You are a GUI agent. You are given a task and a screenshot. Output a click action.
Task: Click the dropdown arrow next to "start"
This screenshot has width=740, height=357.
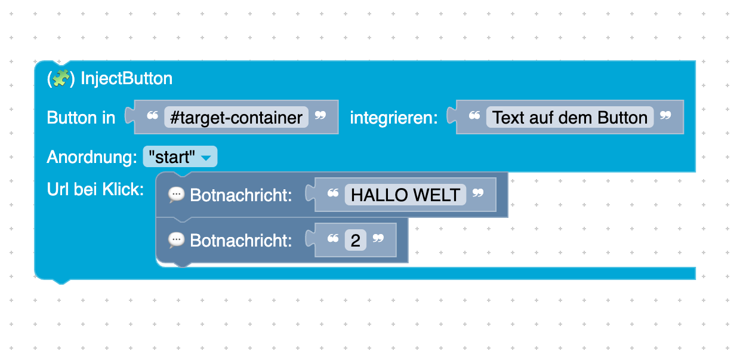click(207, 156)
